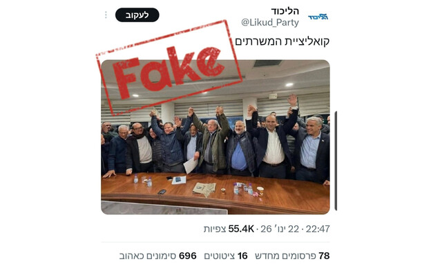
Task: Open the 696 סימונים כאהוב likes list
Action: tap(157, 256)
